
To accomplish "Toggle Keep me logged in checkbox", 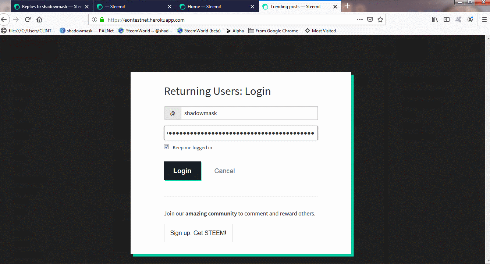I will click(x=167, y=147).
